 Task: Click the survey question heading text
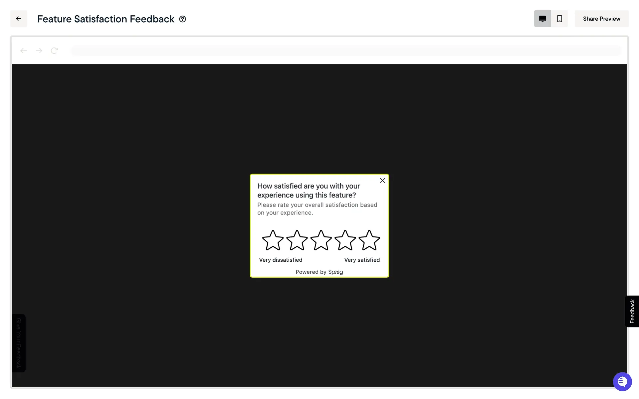[309, 191]
